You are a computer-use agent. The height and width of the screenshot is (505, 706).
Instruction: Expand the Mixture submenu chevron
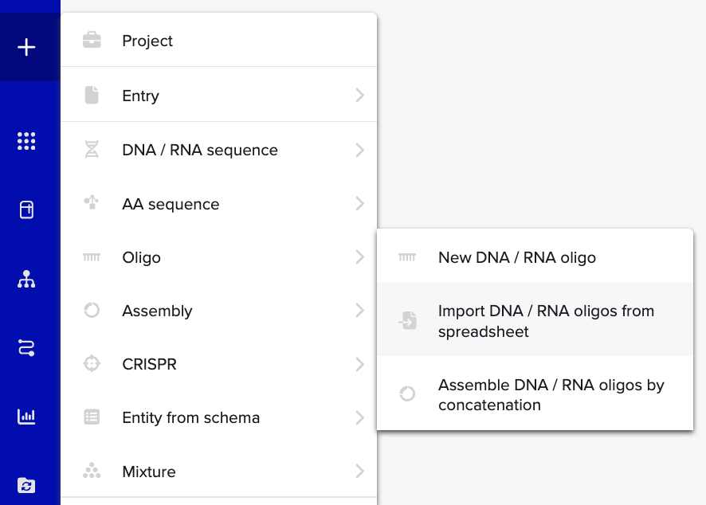pos(359,472)
